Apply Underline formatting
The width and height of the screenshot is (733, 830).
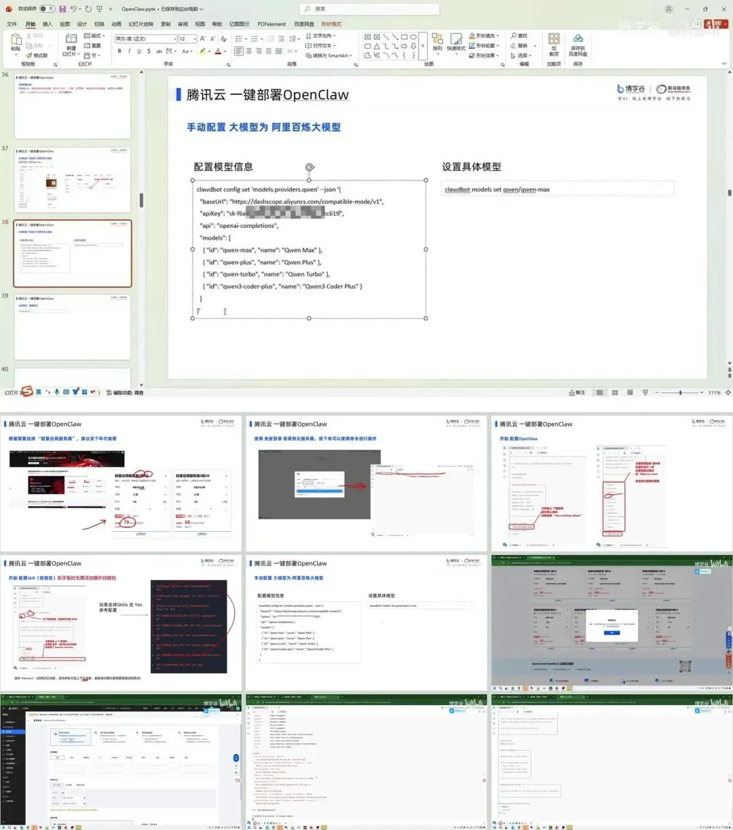(139, 51)
